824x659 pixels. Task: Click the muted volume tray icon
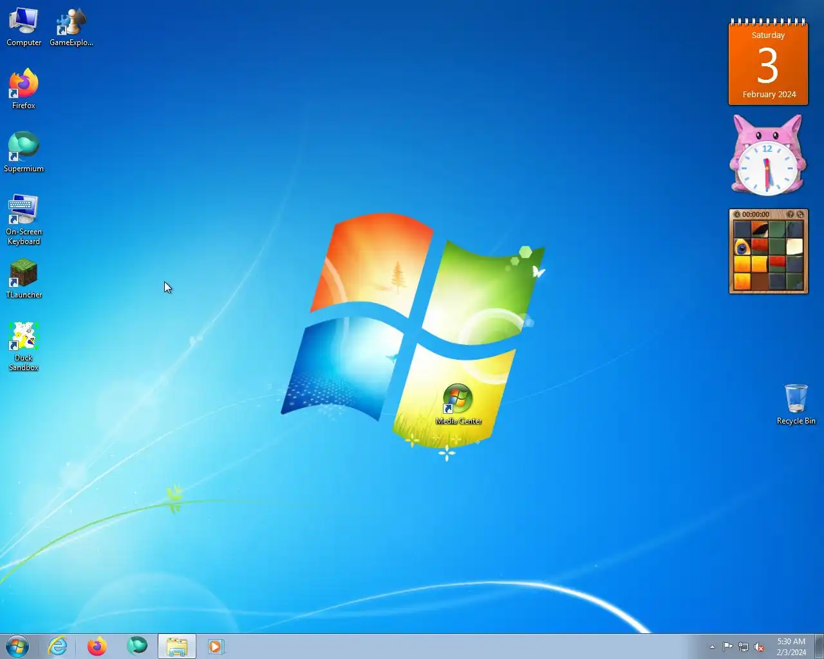click(x=760, y=647)
